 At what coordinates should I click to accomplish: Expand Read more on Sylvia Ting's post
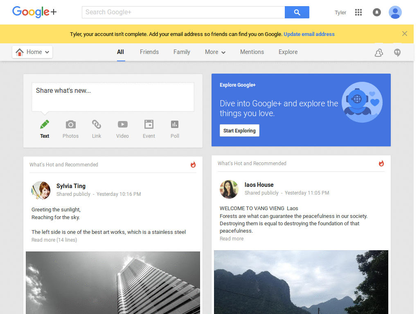pyautogui.click(x=54, y=240)
